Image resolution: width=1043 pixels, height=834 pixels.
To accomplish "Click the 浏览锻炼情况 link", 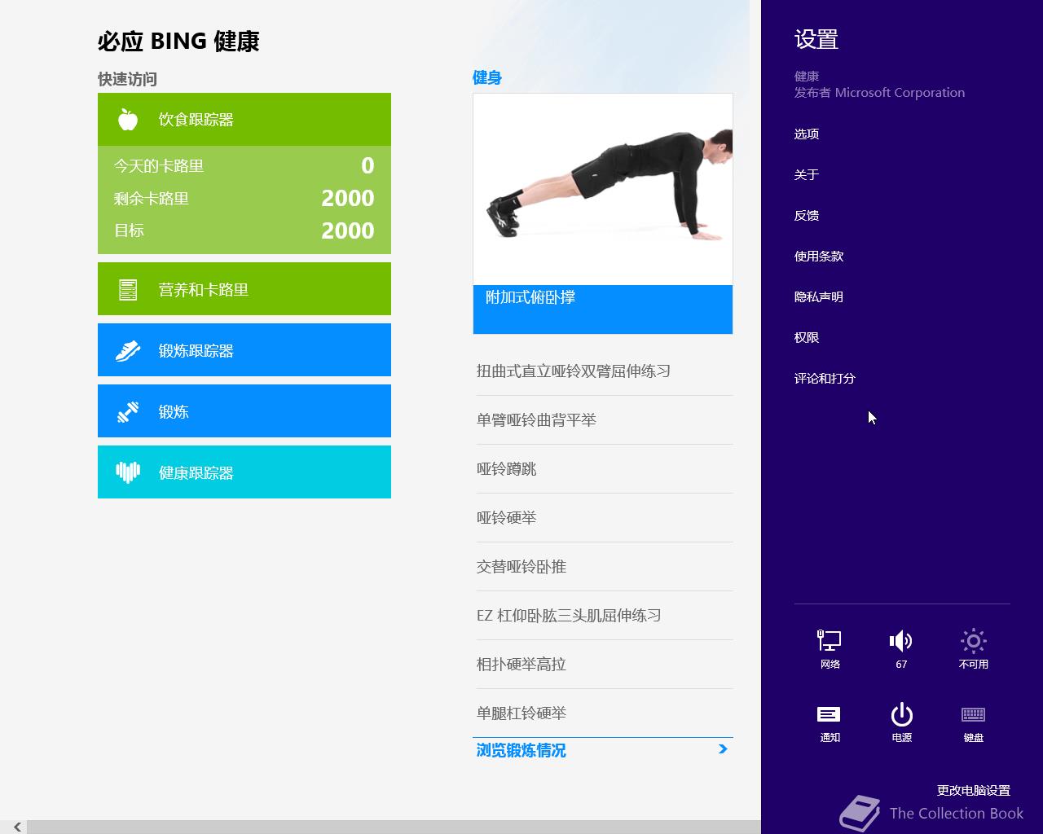I will [x=521, y=751].
